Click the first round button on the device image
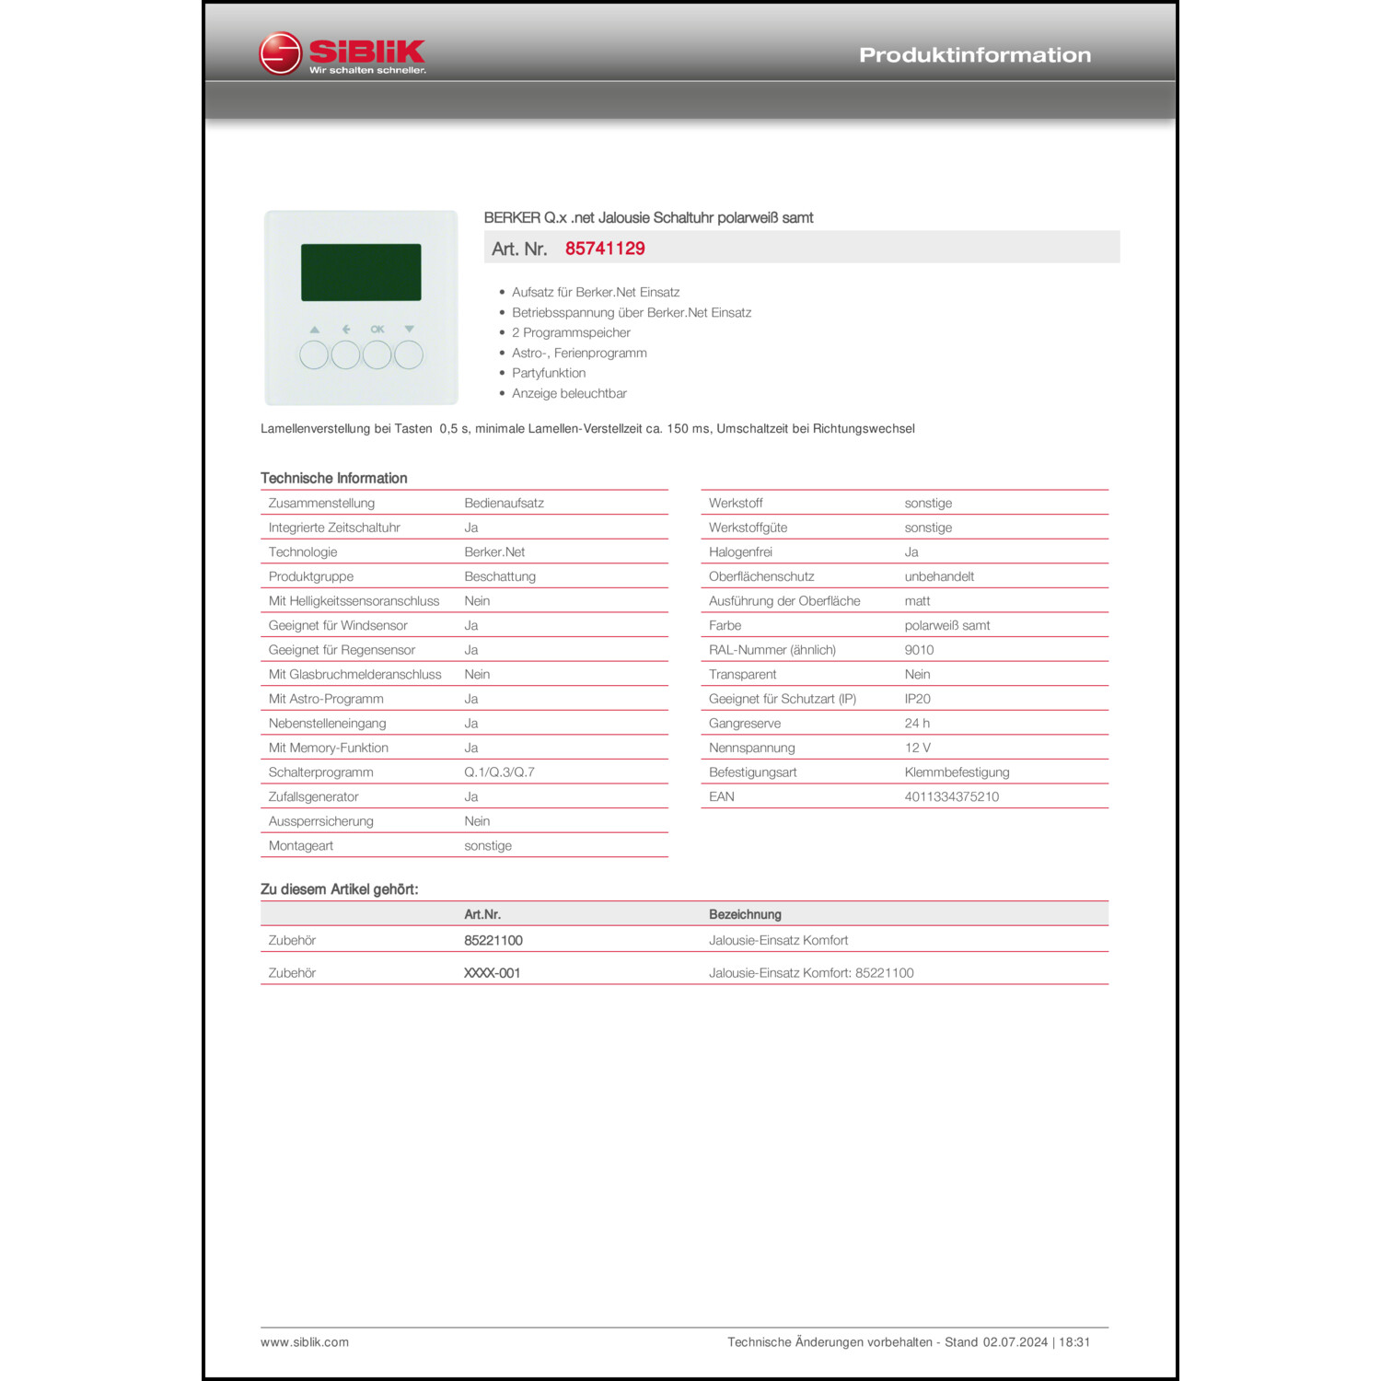Image resolution: width=1381 pixels, height=1381 pixels. coord(314,354)
